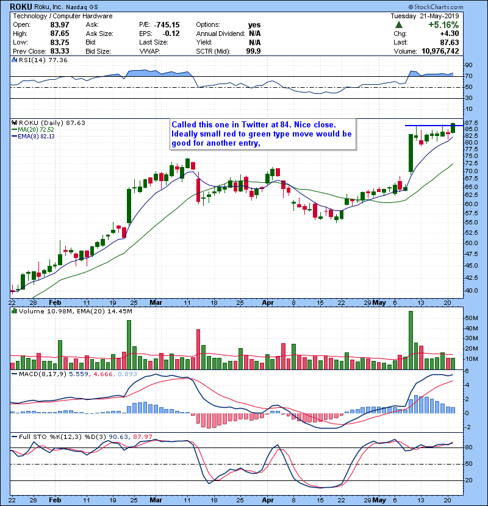488x506 pixels.
Task: Click the 'MA(20) 72.52' legend text
Action: click(x=36, y=130)
